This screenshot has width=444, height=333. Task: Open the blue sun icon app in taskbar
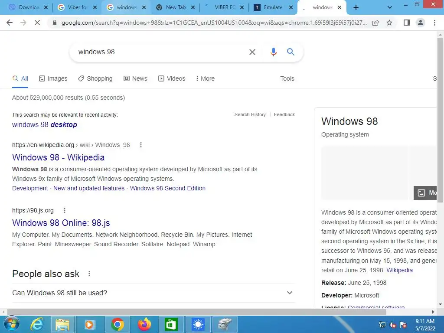coord(198,324)
